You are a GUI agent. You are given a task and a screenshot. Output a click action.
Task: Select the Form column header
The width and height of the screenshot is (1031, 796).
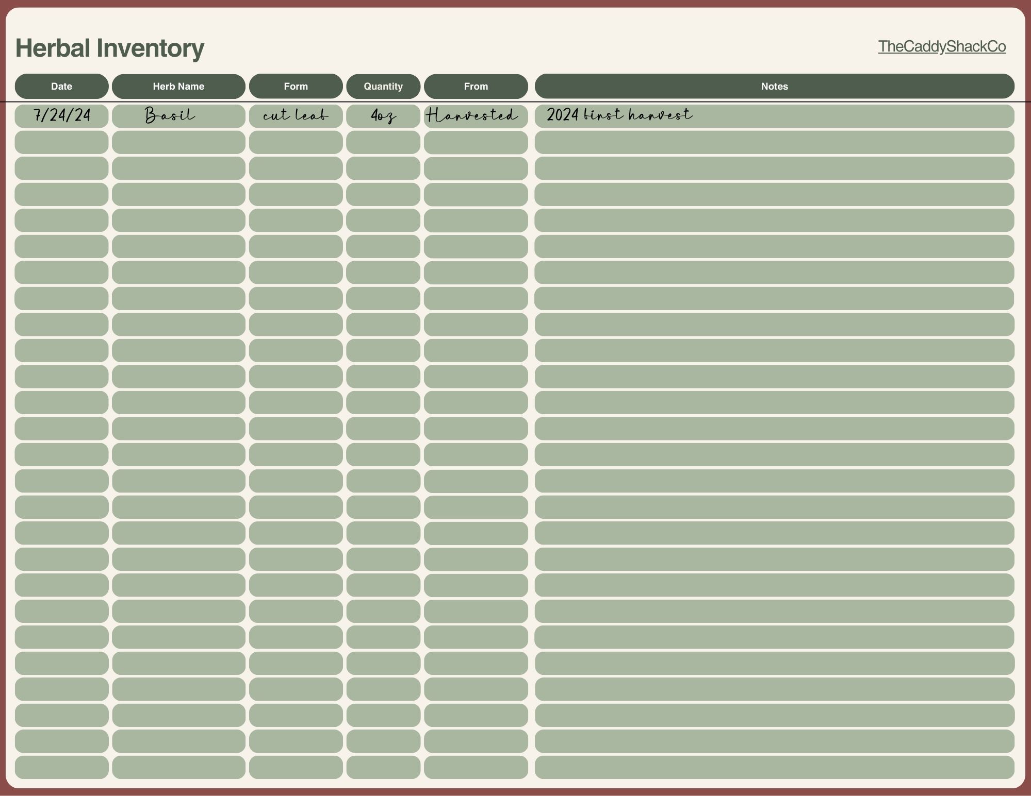(296, 86)
